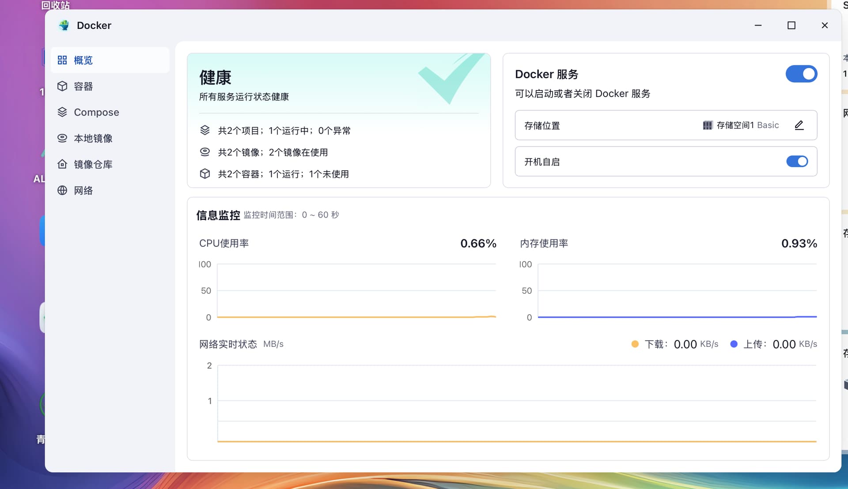The image size is (848, 489).
Task: Click the 信息监控 heading
Action: pos(218,215)
